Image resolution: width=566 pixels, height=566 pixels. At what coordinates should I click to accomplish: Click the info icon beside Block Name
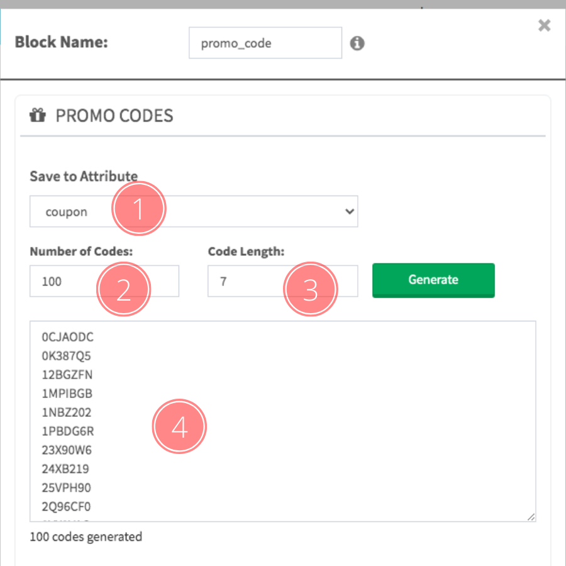tap(357, 43)
